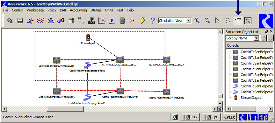Screen dimensions: 275x123
Task: Click the yellow lightning bolt icon
Action: 142,21
